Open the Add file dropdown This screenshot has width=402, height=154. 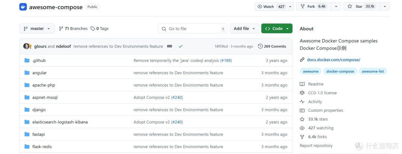pos(244,29)
